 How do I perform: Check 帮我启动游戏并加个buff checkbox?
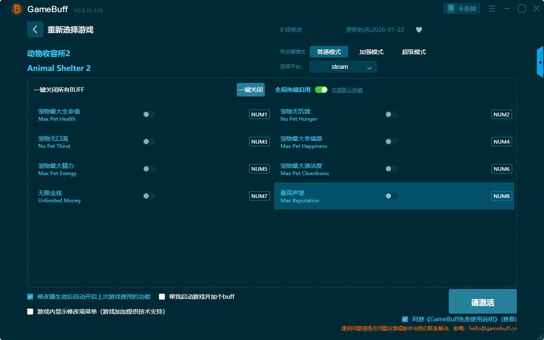coord(162,297)
